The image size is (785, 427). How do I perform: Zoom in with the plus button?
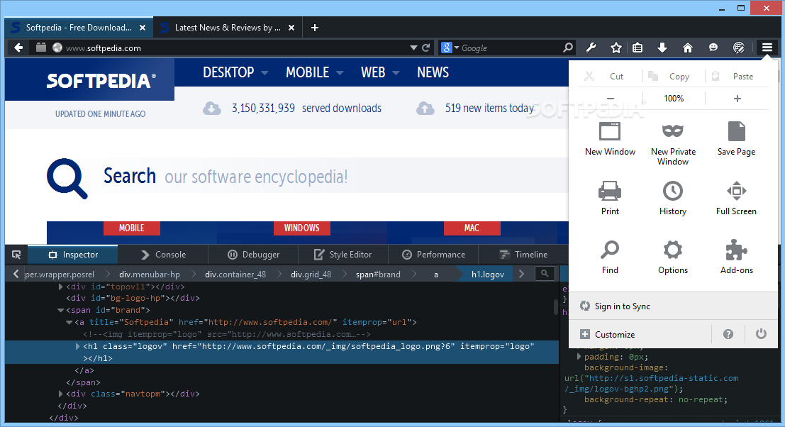pyautogui.click(x=737, y=99)
